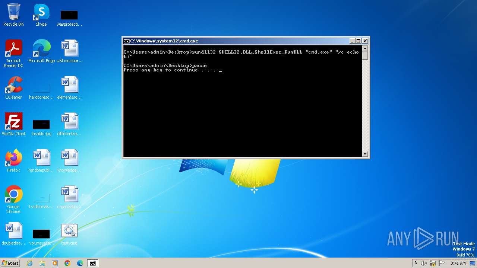Launch Google Chrome desktop shortcut

(x=13, y=200)
